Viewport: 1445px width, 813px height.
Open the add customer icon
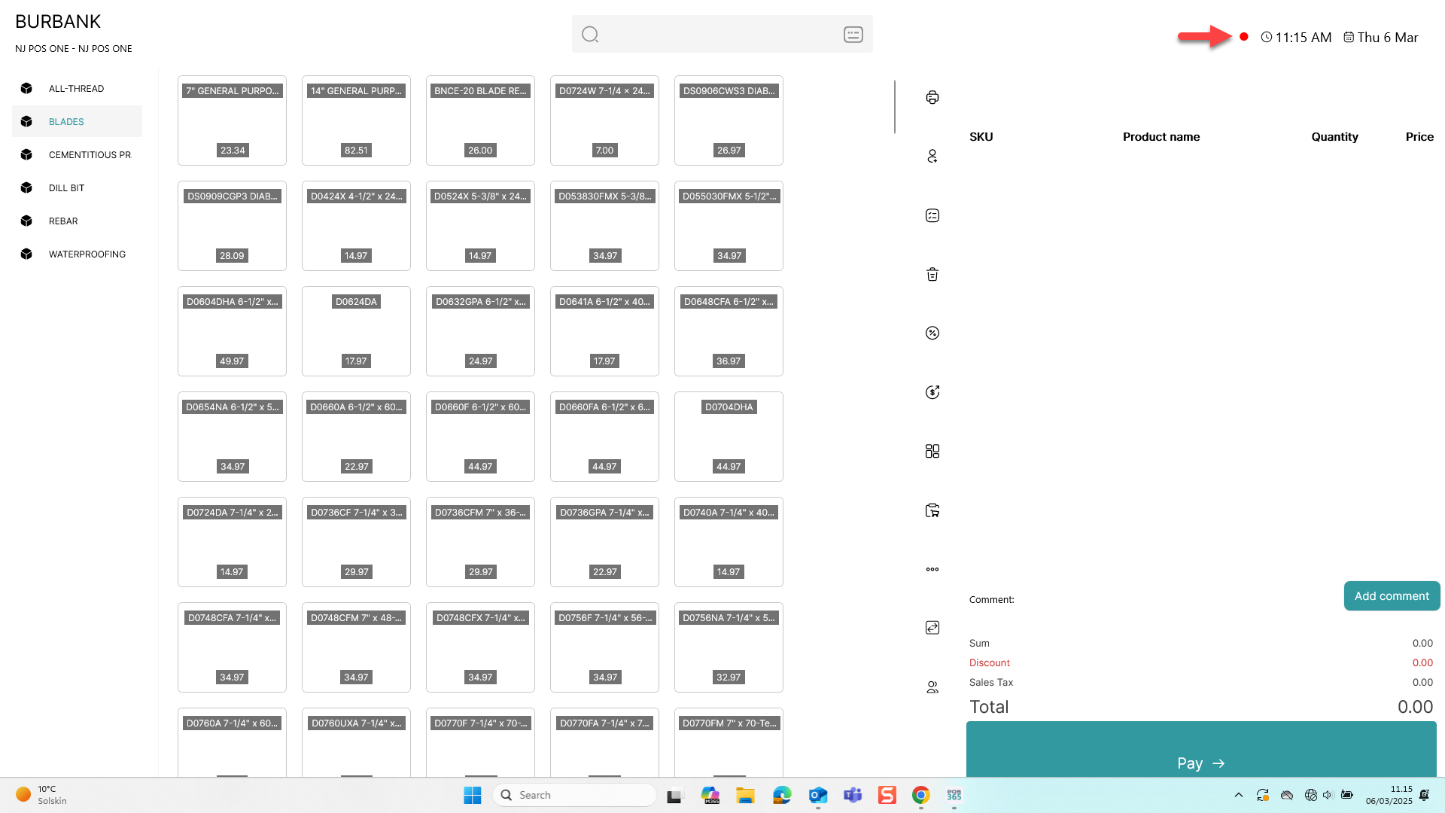[932, 156]
